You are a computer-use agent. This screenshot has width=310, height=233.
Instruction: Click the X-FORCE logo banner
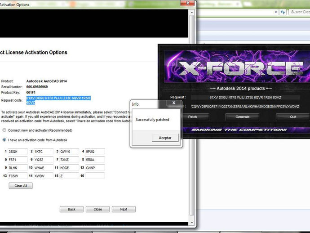click(237, 67)
